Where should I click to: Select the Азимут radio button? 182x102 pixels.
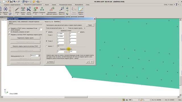[47, 46]
